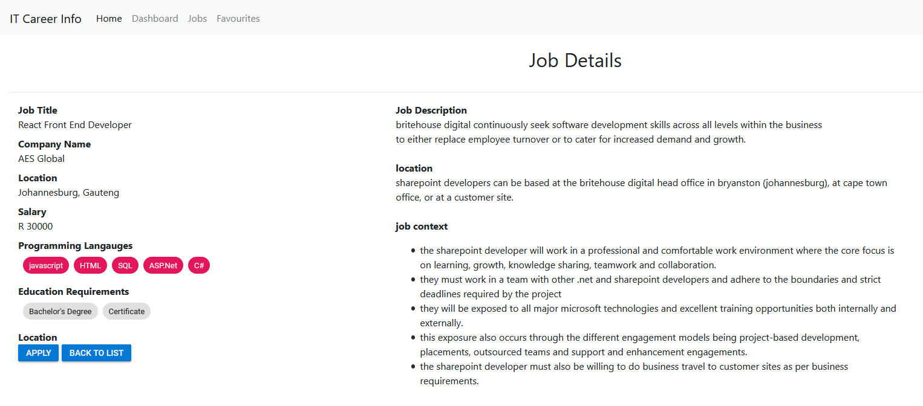Click the company name AES Global
The width and height of the screenshot is (923, 406).
(x=41, y=158)
